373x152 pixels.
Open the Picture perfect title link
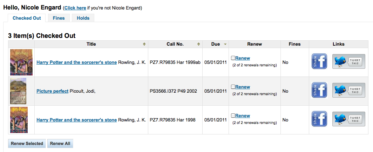52,91
